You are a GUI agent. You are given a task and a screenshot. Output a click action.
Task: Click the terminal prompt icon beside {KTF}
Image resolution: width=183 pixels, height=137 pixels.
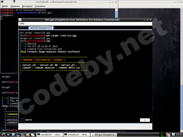(22, 120)
